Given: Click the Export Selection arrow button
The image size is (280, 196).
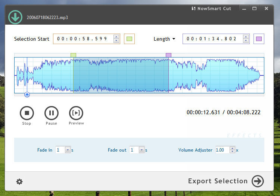Looking at the screenshot, I should [x=258, y=181].
